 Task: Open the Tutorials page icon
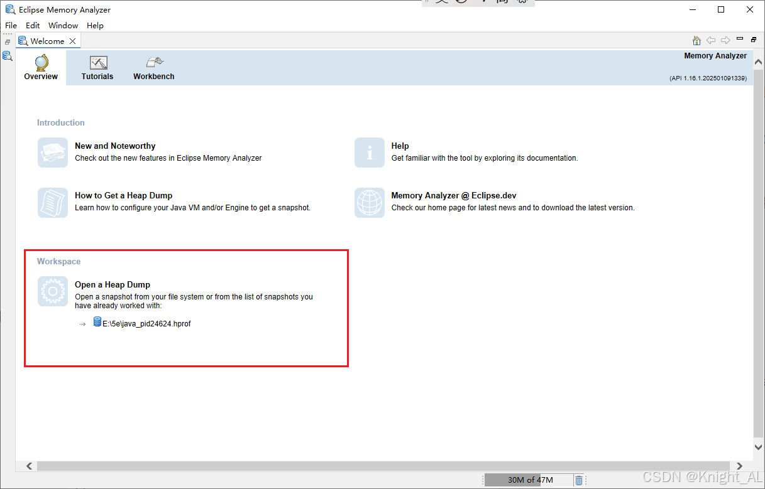point(98,63)
